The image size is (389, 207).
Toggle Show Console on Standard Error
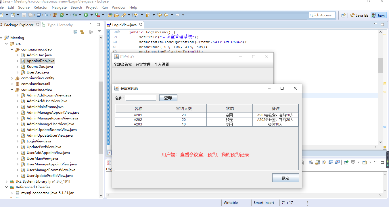tap(338, 162)
